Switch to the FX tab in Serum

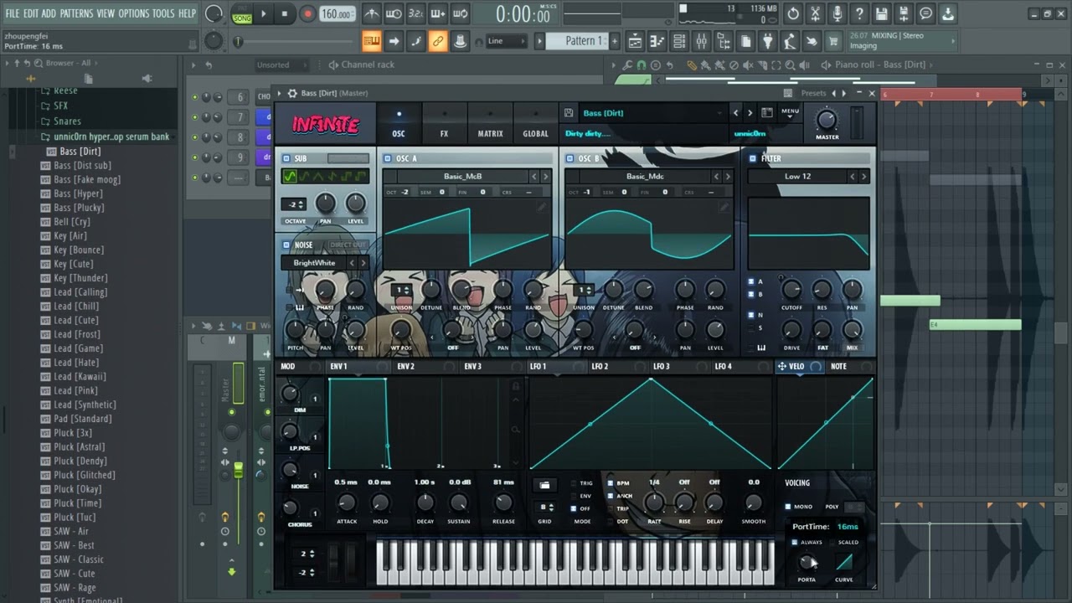tap(444, 125)
